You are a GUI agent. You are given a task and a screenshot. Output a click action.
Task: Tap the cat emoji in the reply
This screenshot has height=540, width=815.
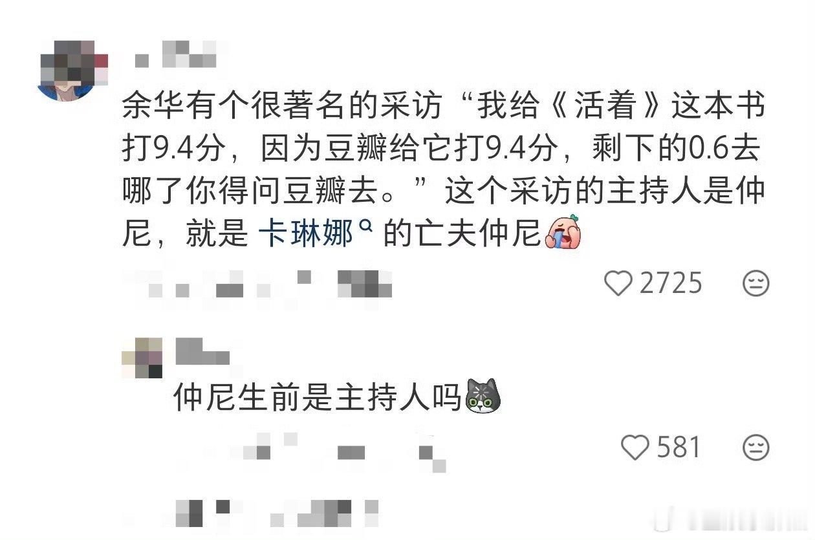coord(484,396)
